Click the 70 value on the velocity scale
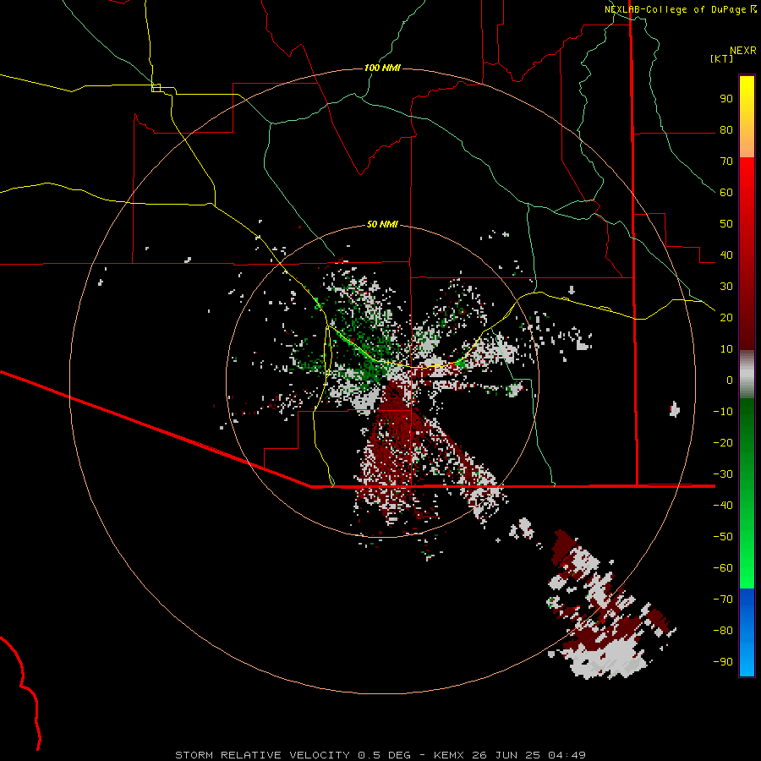Viewport: 761px width, 761px height. (x=726, y=162)
